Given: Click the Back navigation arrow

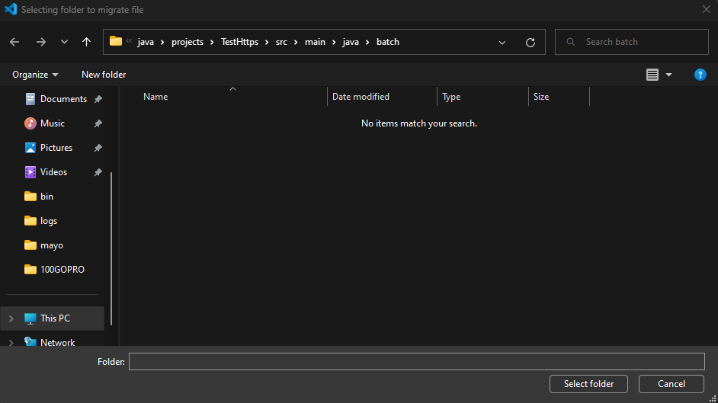Looking at the screenshot, I should (15, 42).
